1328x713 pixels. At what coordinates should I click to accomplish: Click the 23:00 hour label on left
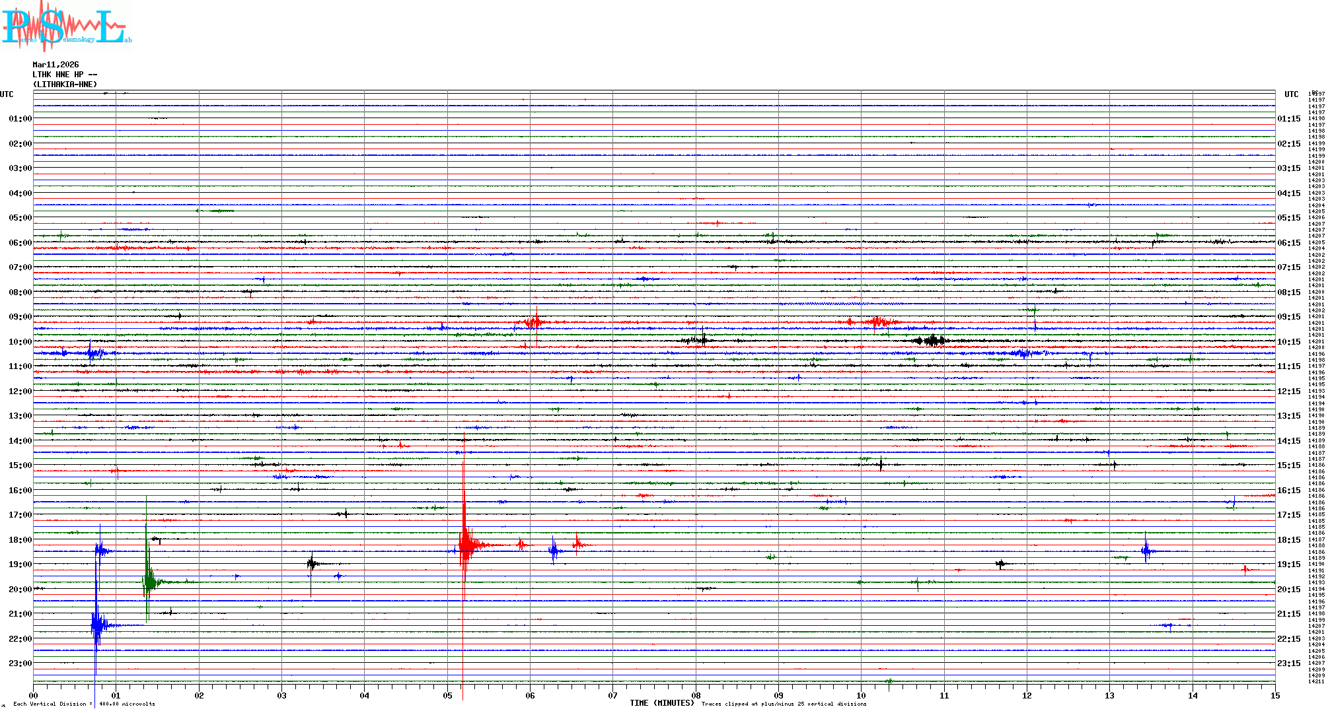pyautogui.click(x=20, y=663)
